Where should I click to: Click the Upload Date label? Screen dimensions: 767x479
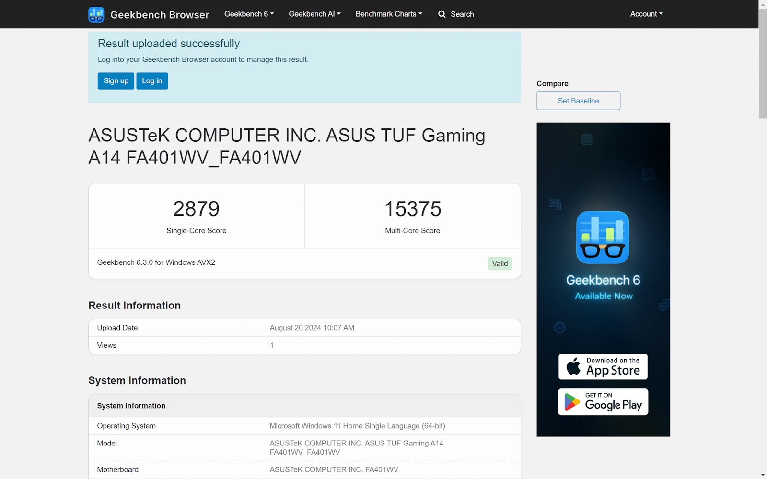(x=117, y=328)
